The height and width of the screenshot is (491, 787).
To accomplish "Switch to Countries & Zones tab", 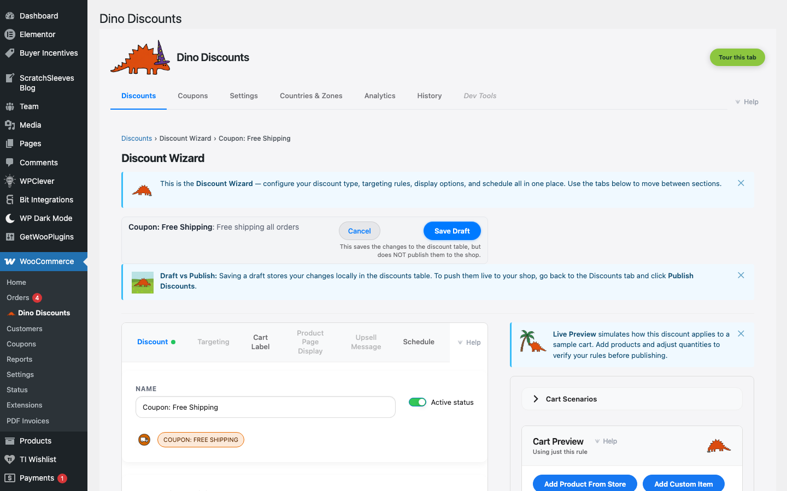I will tap(311, 96).
